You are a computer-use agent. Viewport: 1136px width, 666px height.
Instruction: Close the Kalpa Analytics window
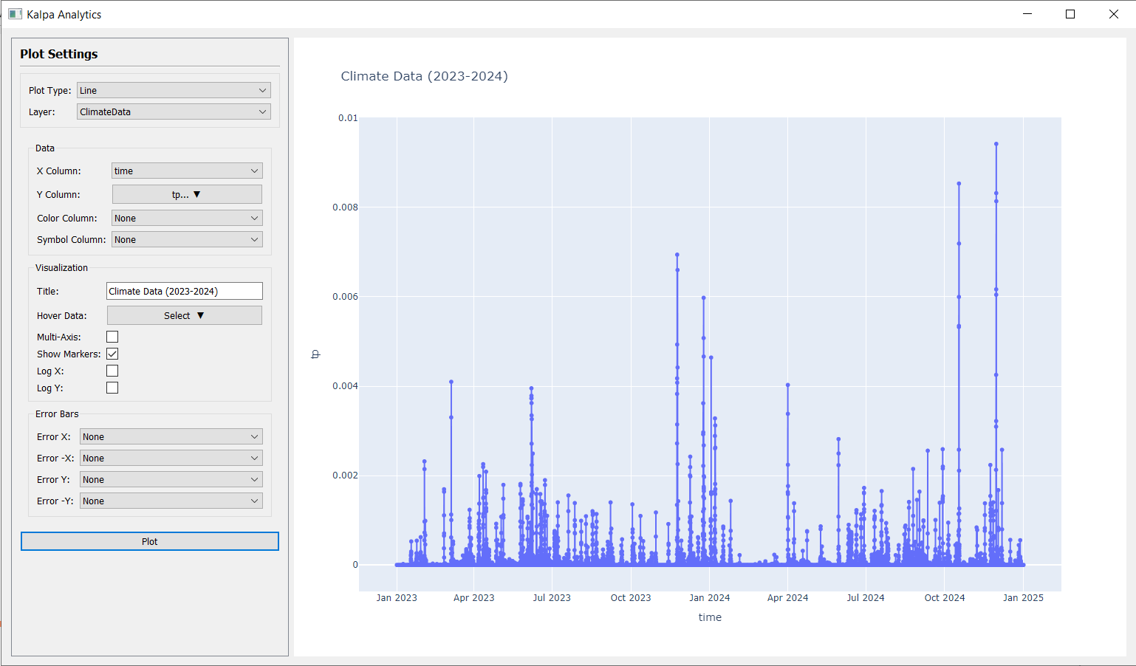1113,14
